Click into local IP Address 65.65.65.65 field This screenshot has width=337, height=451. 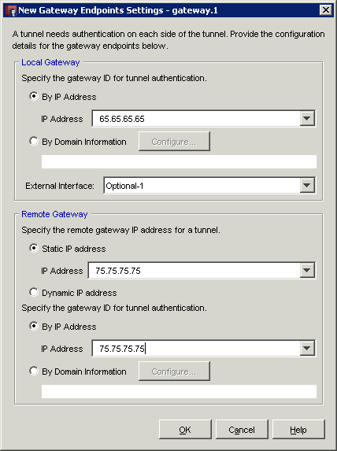[196, 118]
